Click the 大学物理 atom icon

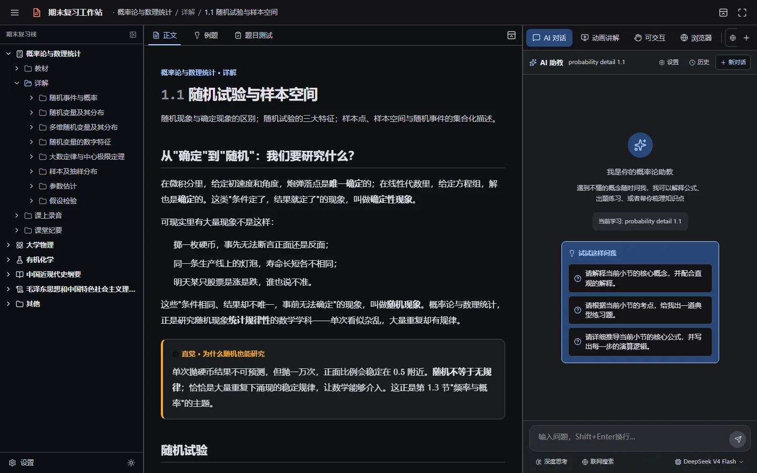[20, 245]
